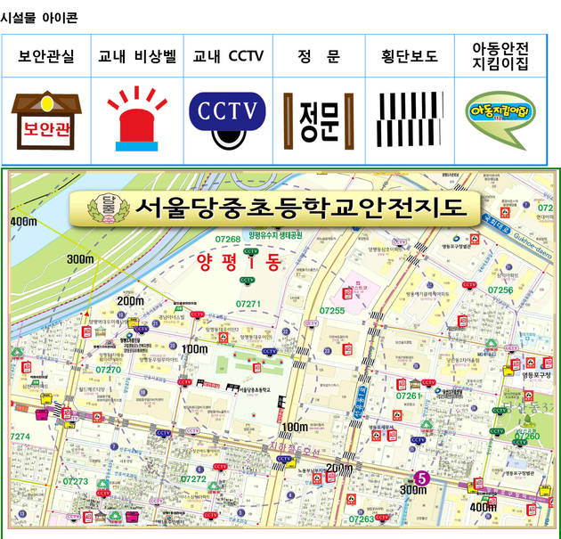Click postal code 07256

[x=500, y=290]
